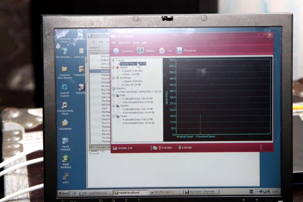Click the Daily chart icon in tree
This screenshot has height=202, width=303.
(x=118, y=95)
